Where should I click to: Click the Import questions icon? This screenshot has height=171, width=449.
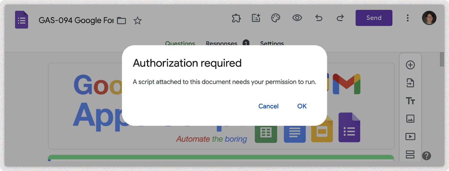coord(410,83)
